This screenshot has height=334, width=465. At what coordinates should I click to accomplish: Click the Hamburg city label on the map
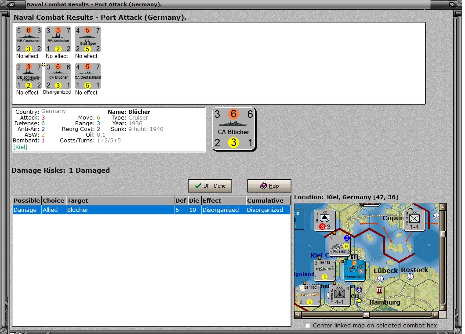click(385, 302)
